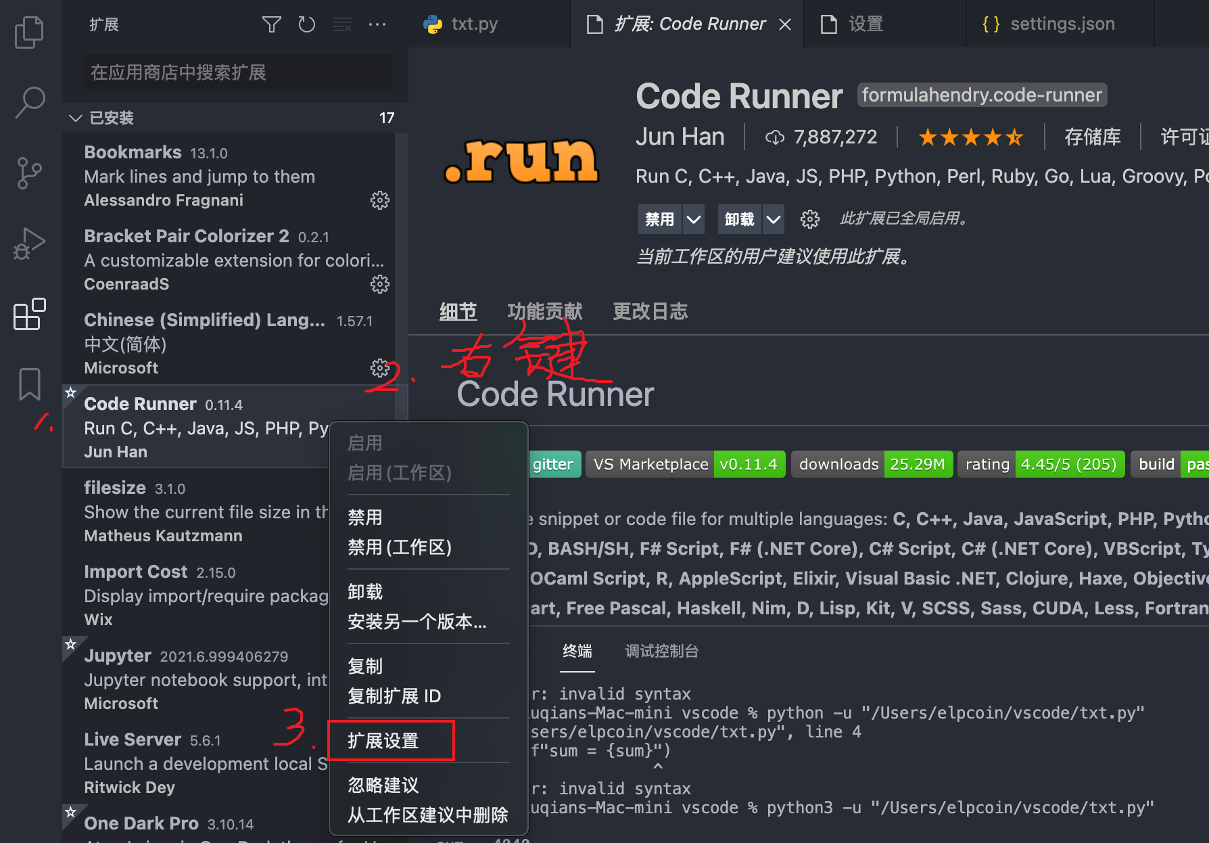Image resolution: width=1209 pixels, height=843 pixels.
Task: Select the One Dark Pro extension
Action: 196,824
